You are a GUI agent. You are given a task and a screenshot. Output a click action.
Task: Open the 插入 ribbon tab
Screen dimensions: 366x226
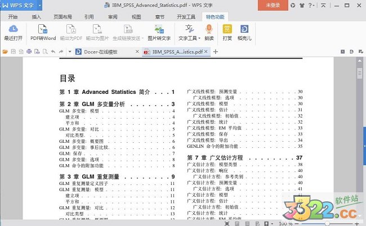point(36,17)
